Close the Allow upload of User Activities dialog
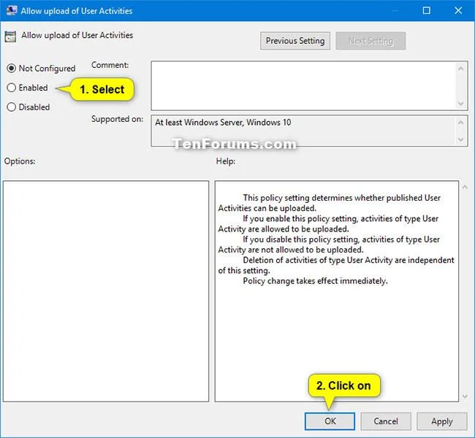This screenshot has width=475, height=438. coord(458,11)
